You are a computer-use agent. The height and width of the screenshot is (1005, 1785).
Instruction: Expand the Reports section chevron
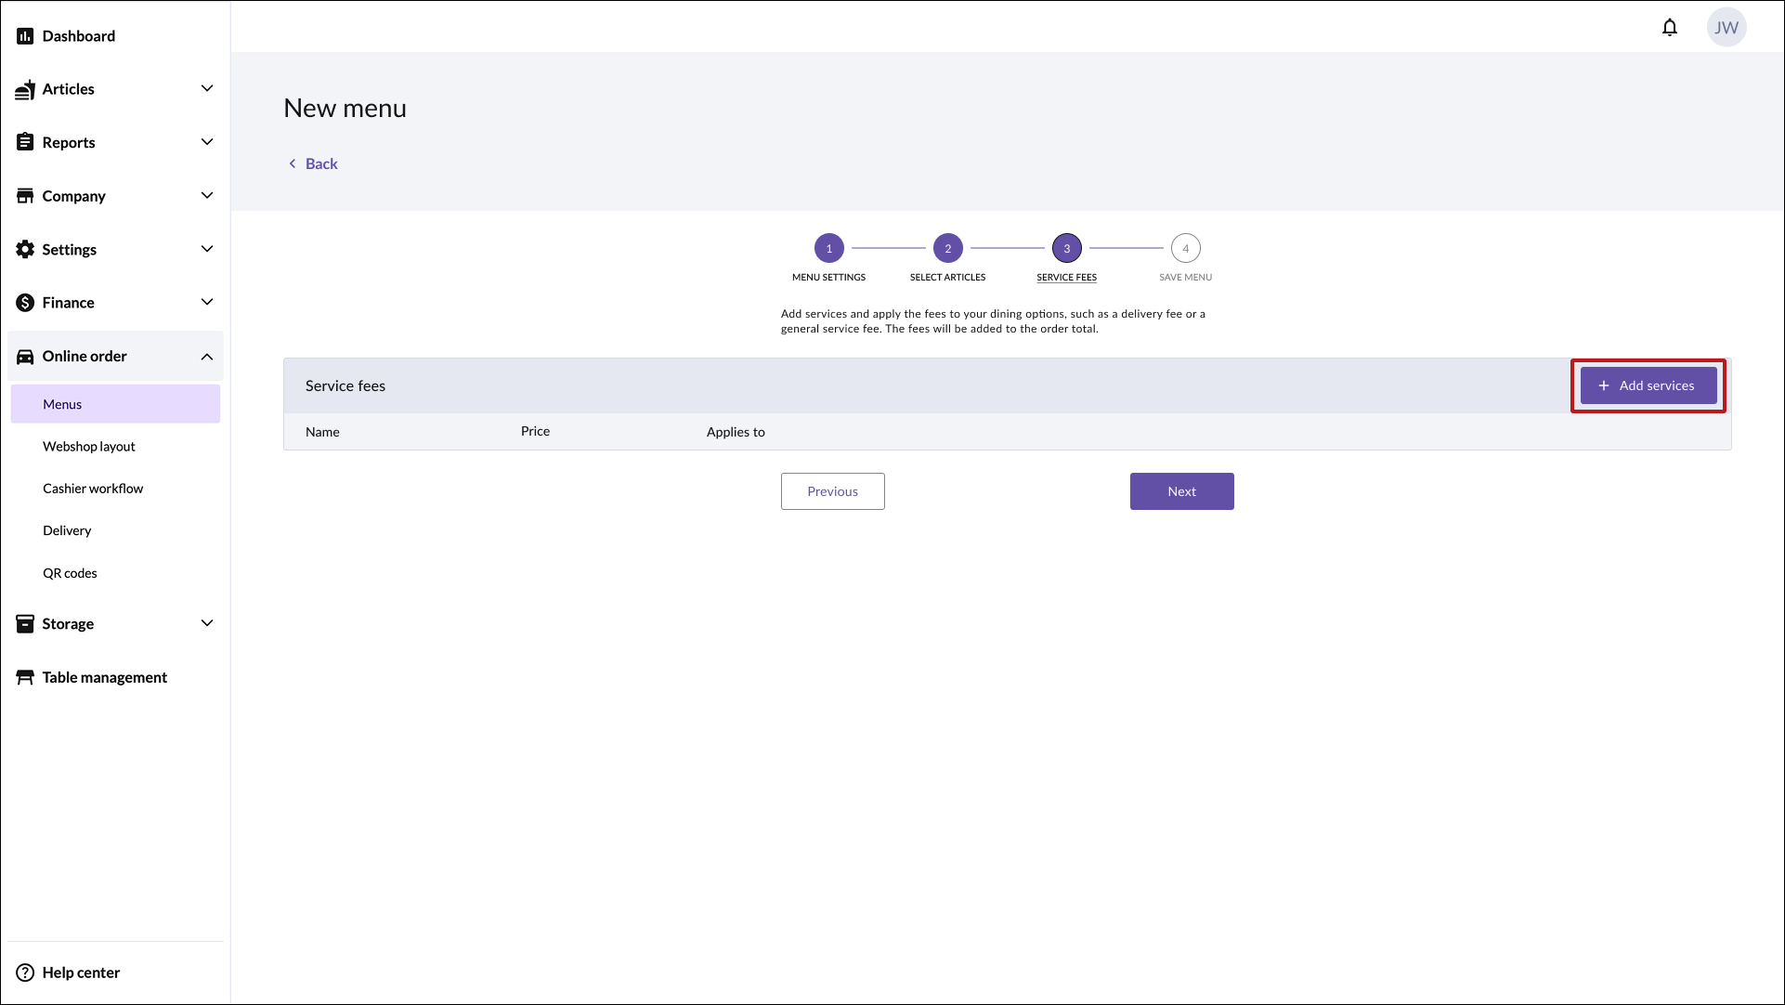[x=207, y=142]
